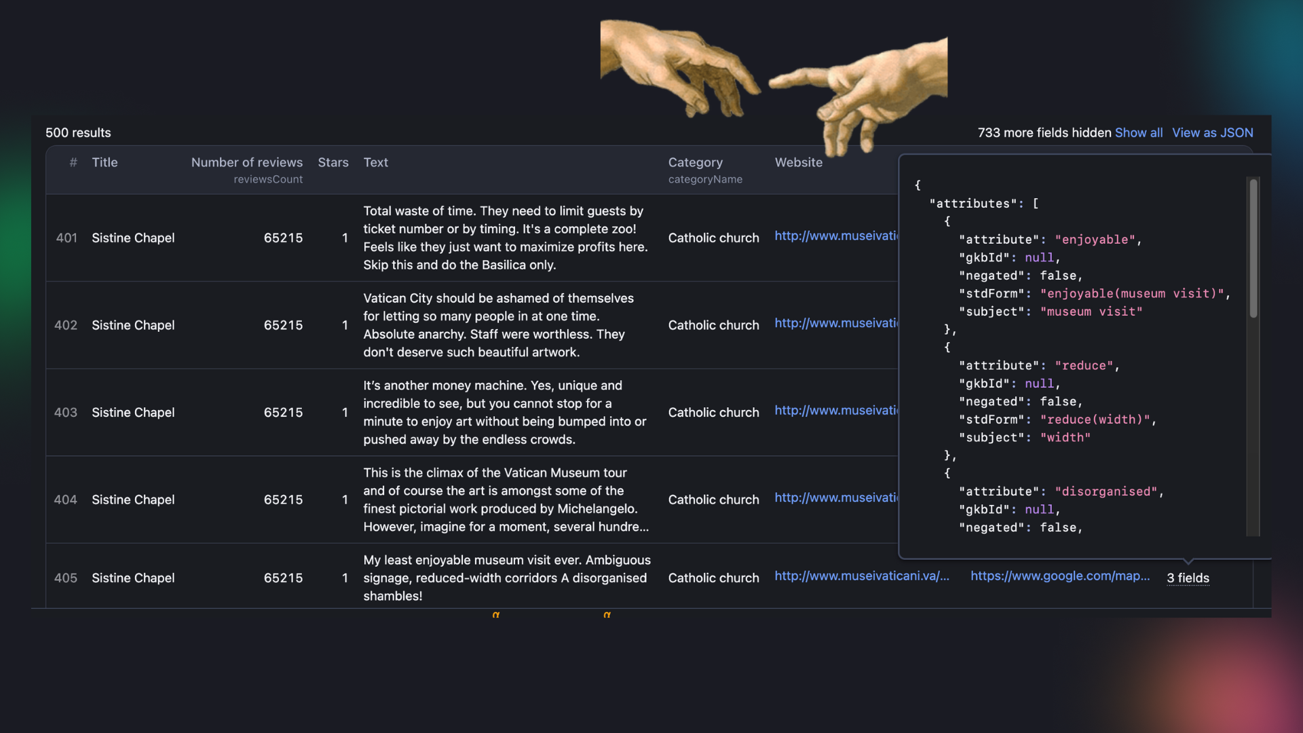Open the website link in row 404

click(x=836, y=498)
